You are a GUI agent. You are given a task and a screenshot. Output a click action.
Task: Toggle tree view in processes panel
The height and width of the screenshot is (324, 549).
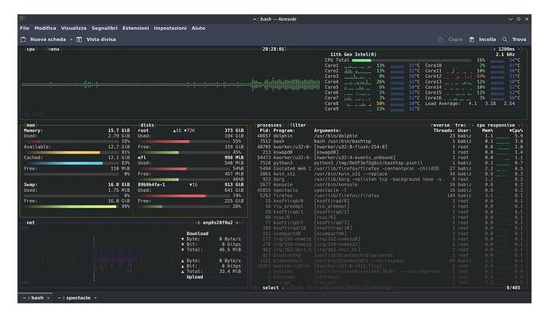460,125
